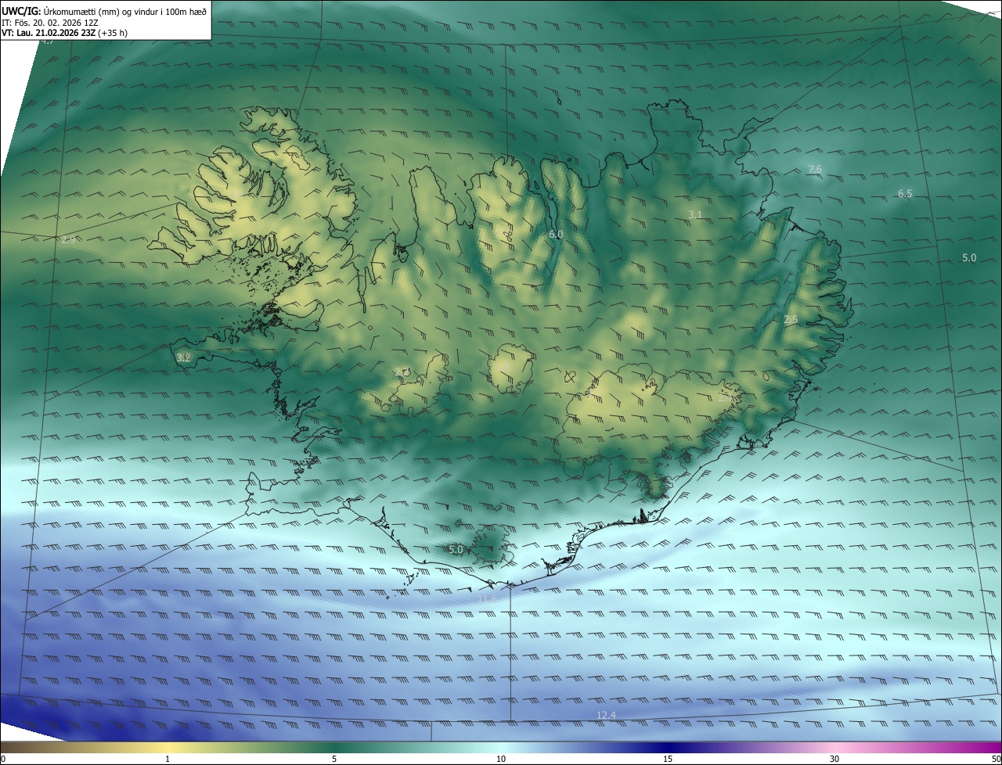Click the "6.5" value label on the map
Image resolution: width=1002 pixels, height=765 pixels.
pos(905,193)
